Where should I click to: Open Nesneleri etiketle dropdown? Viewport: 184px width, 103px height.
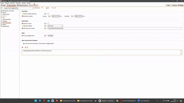[55, 26]
